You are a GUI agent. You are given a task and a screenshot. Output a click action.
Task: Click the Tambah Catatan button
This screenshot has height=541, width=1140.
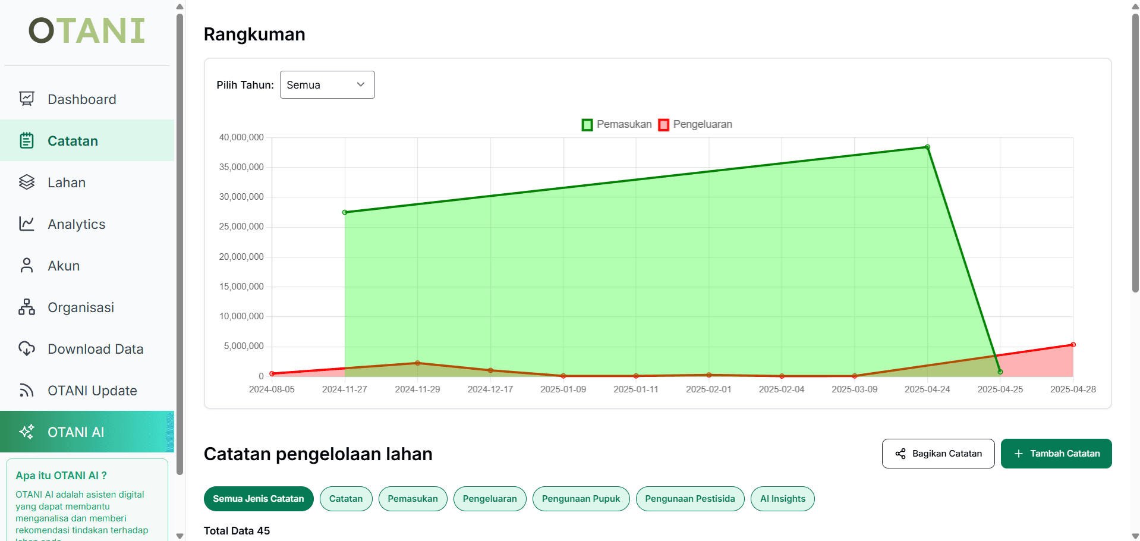pyautogui.click(x=1056, y=454)
